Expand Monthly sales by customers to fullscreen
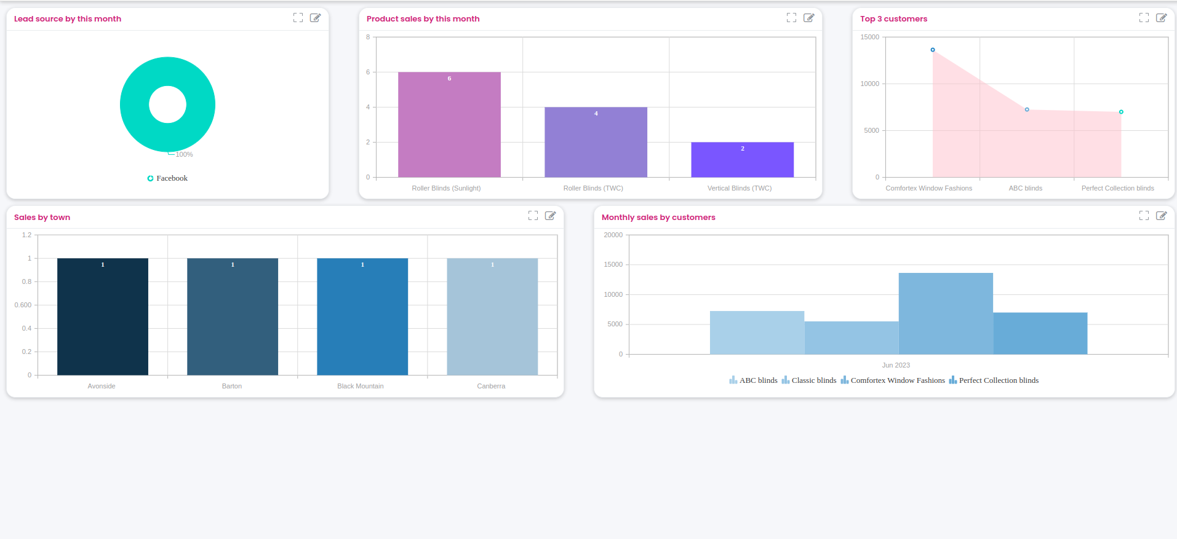Viewport: 1177px width, 539px height. [x=1144, y=216]
